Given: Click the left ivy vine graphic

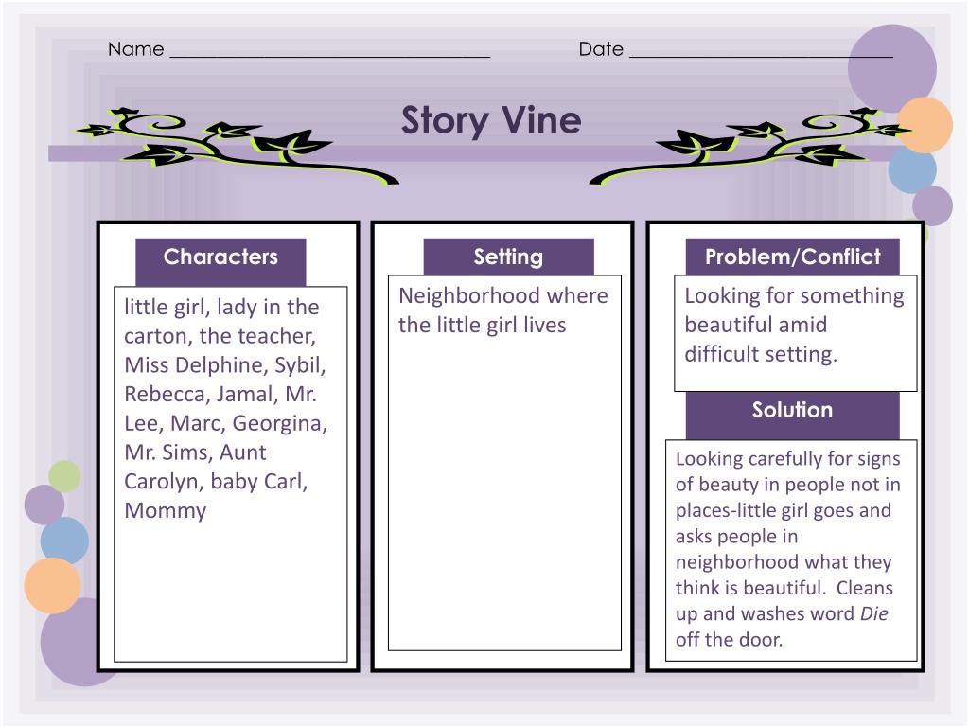Looking at the screenshot, I should 238,147.
